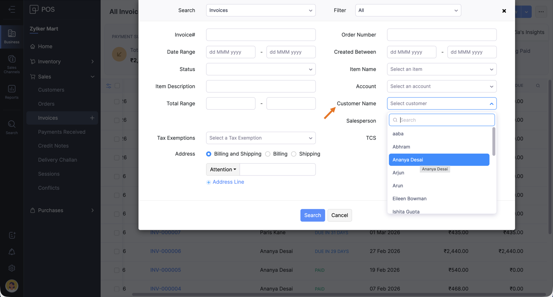Click the plus icon next to Invoices
The width and height of the screenshot is (553, 297).
tap(92, 118)
